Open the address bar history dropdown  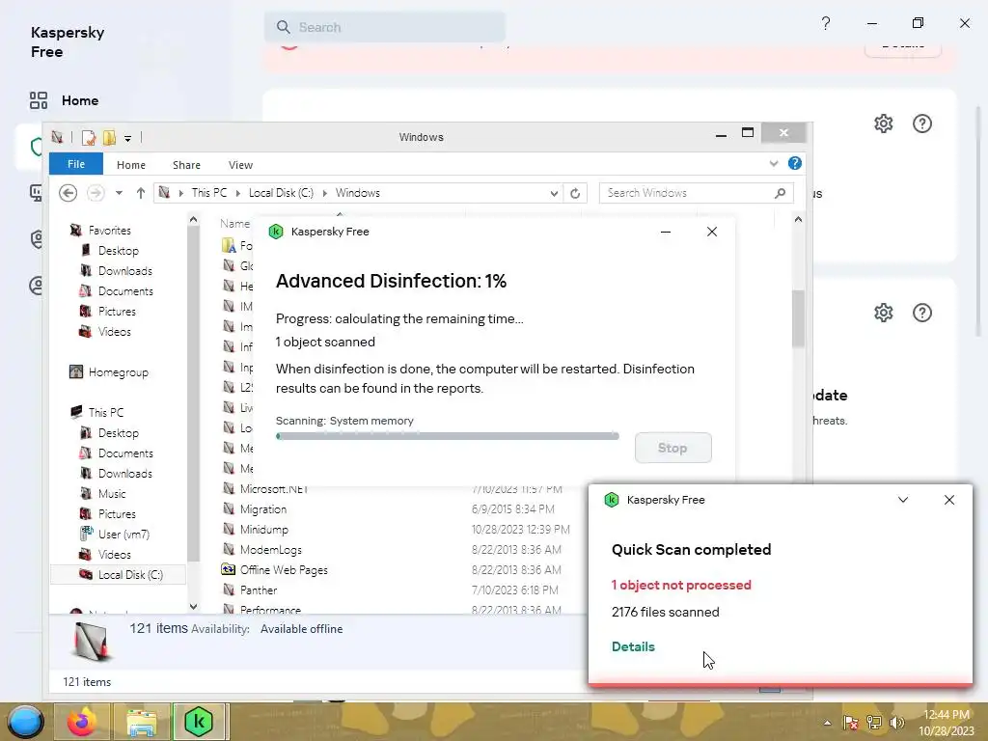tap(554, 193)
